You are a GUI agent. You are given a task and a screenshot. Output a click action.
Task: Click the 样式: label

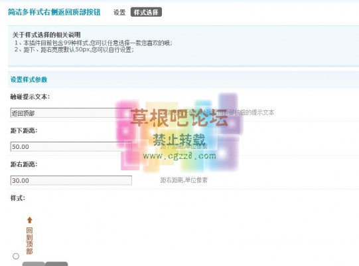click(x=18, y=198)
